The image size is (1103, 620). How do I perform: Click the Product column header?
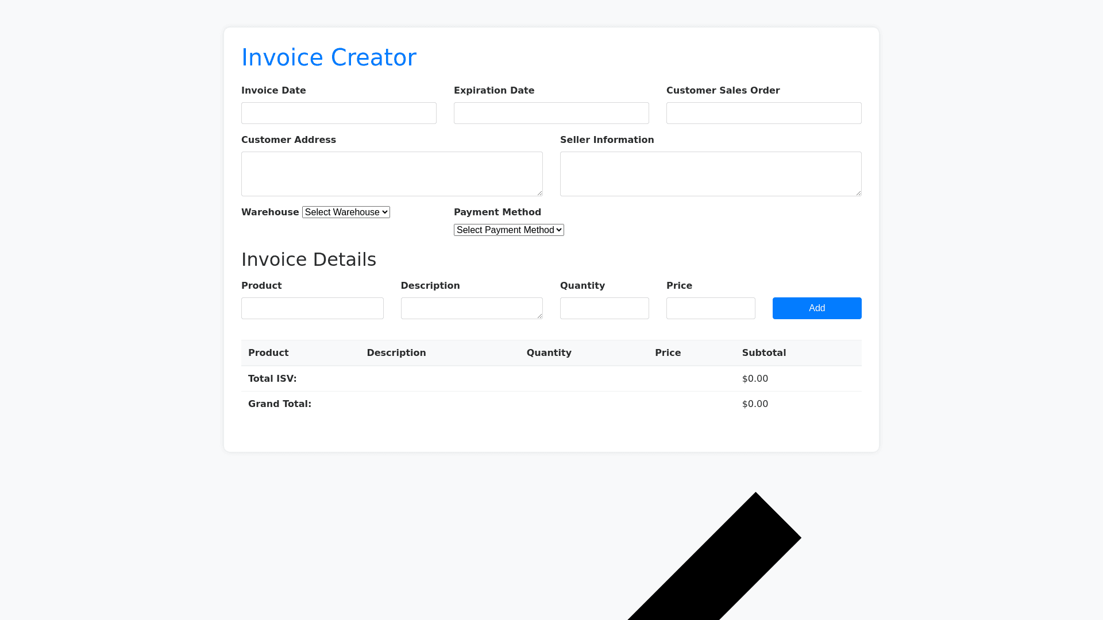[x=268, y=353]
